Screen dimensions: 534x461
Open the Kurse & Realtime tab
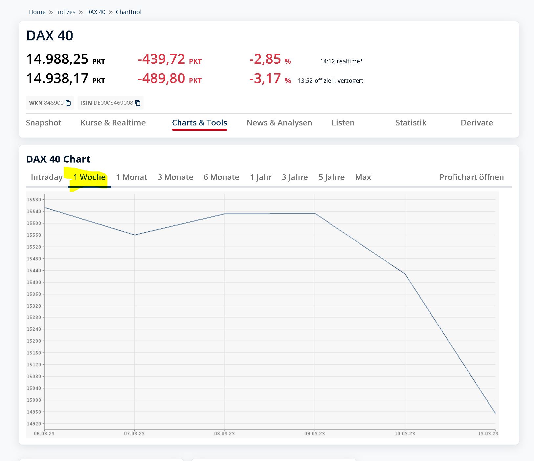pyautogui.click(x=113, y=123)
